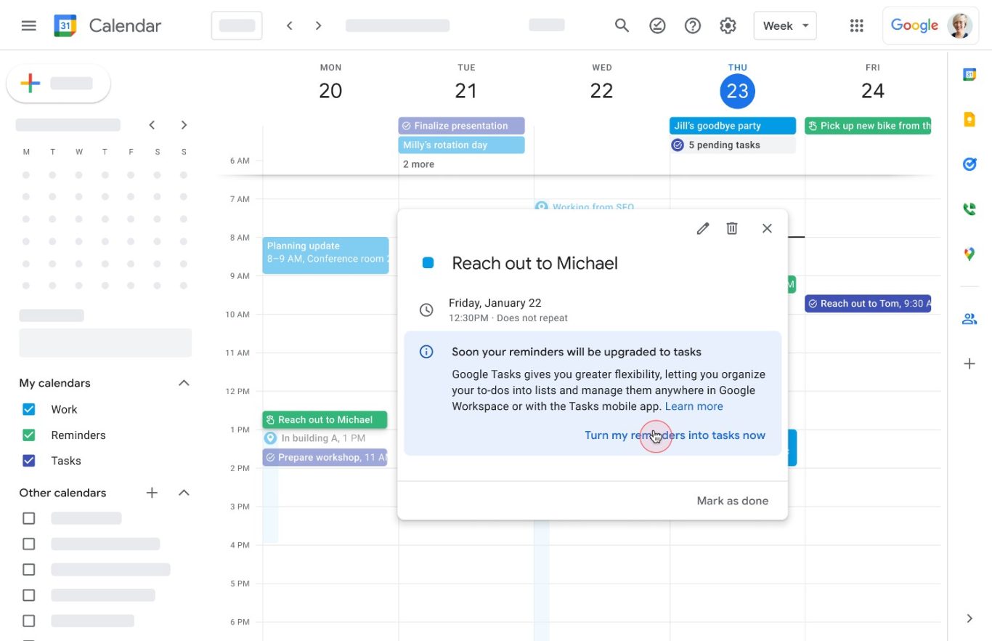The width and height of the screenshot is (992, 641).
Task: Click the main menu hamburger icon
Action: click(29, 25)
